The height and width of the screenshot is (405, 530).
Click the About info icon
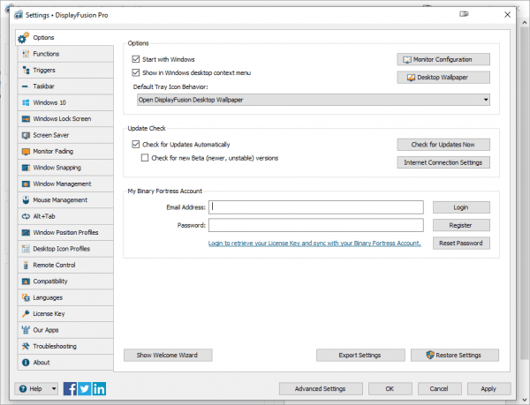(26, 362)
